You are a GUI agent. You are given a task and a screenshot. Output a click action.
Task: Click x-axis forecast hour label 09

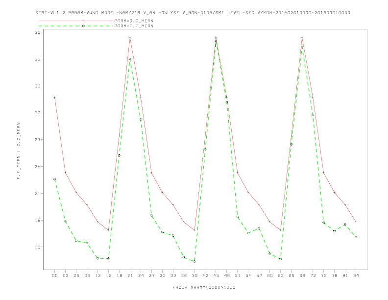tap(87, 275)
